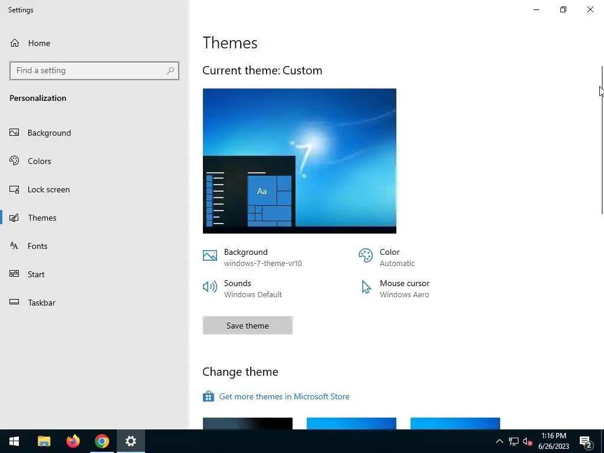604x453 pixels.
Task: Click the Settings gear taskbar icon
Action: click(x=130, y=441)
